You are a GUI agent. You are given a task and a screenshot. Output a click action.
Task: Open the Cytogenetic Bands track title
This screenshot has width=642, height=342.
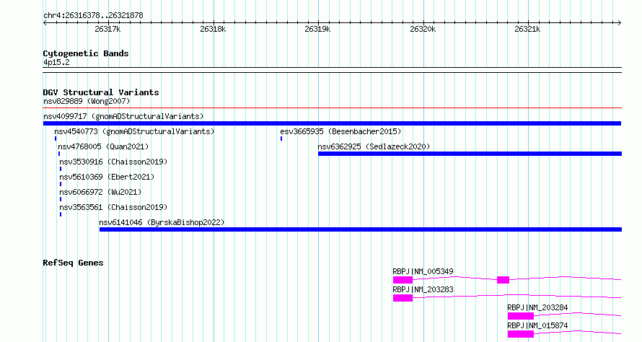86,53
